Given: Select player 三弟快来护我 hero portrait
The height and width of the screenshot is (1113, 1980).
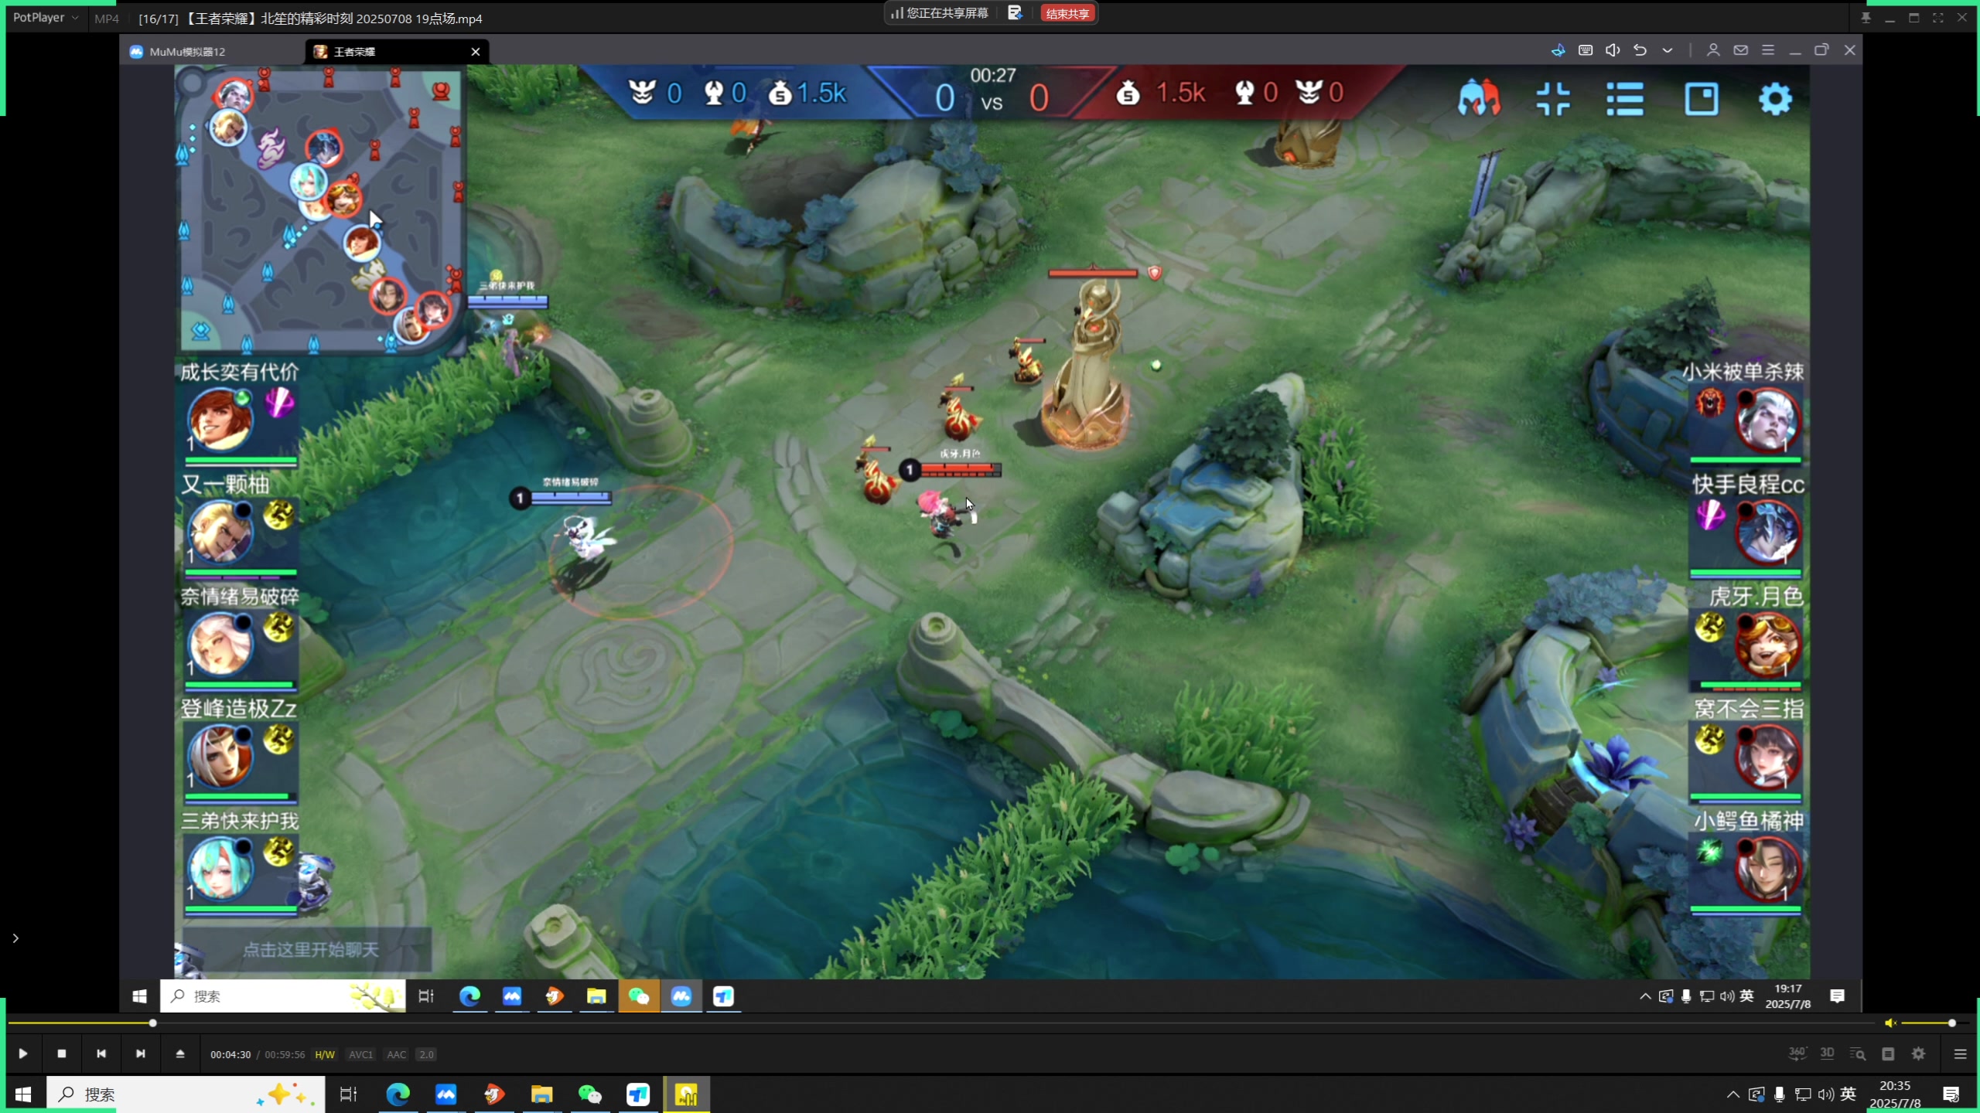Looking at the screenshot, I should click(221, 868).
